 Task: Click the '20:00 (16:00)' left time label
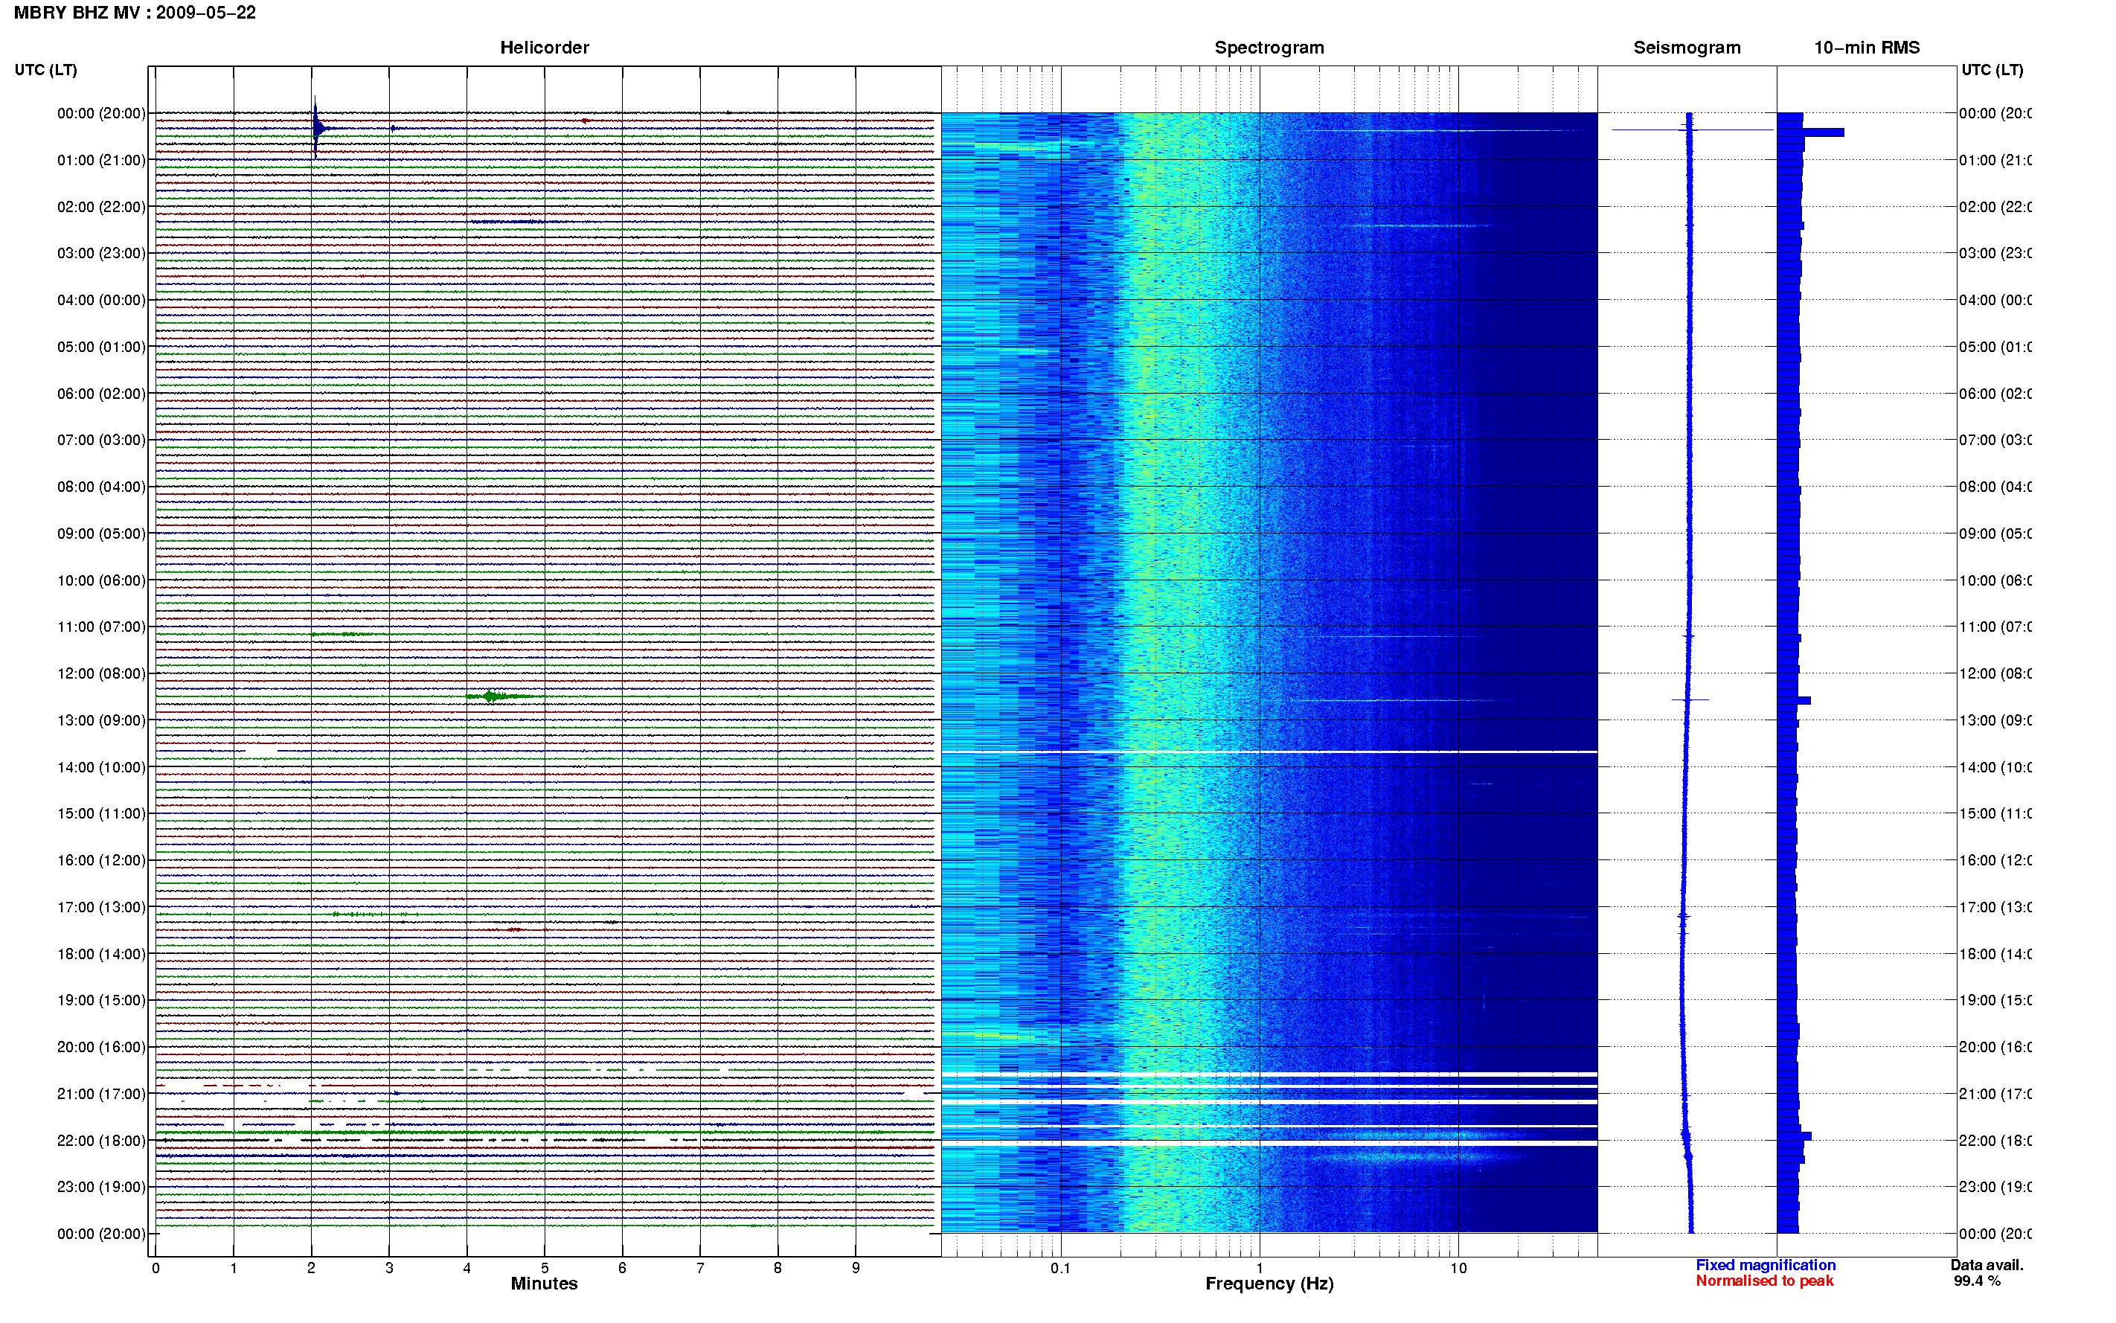click(101, 1048)
